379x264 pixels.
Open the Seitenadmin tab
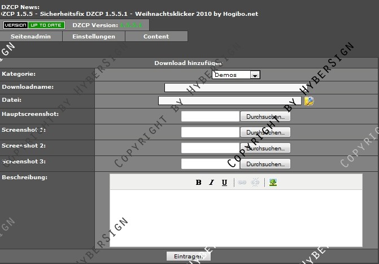tap(31, 37)
